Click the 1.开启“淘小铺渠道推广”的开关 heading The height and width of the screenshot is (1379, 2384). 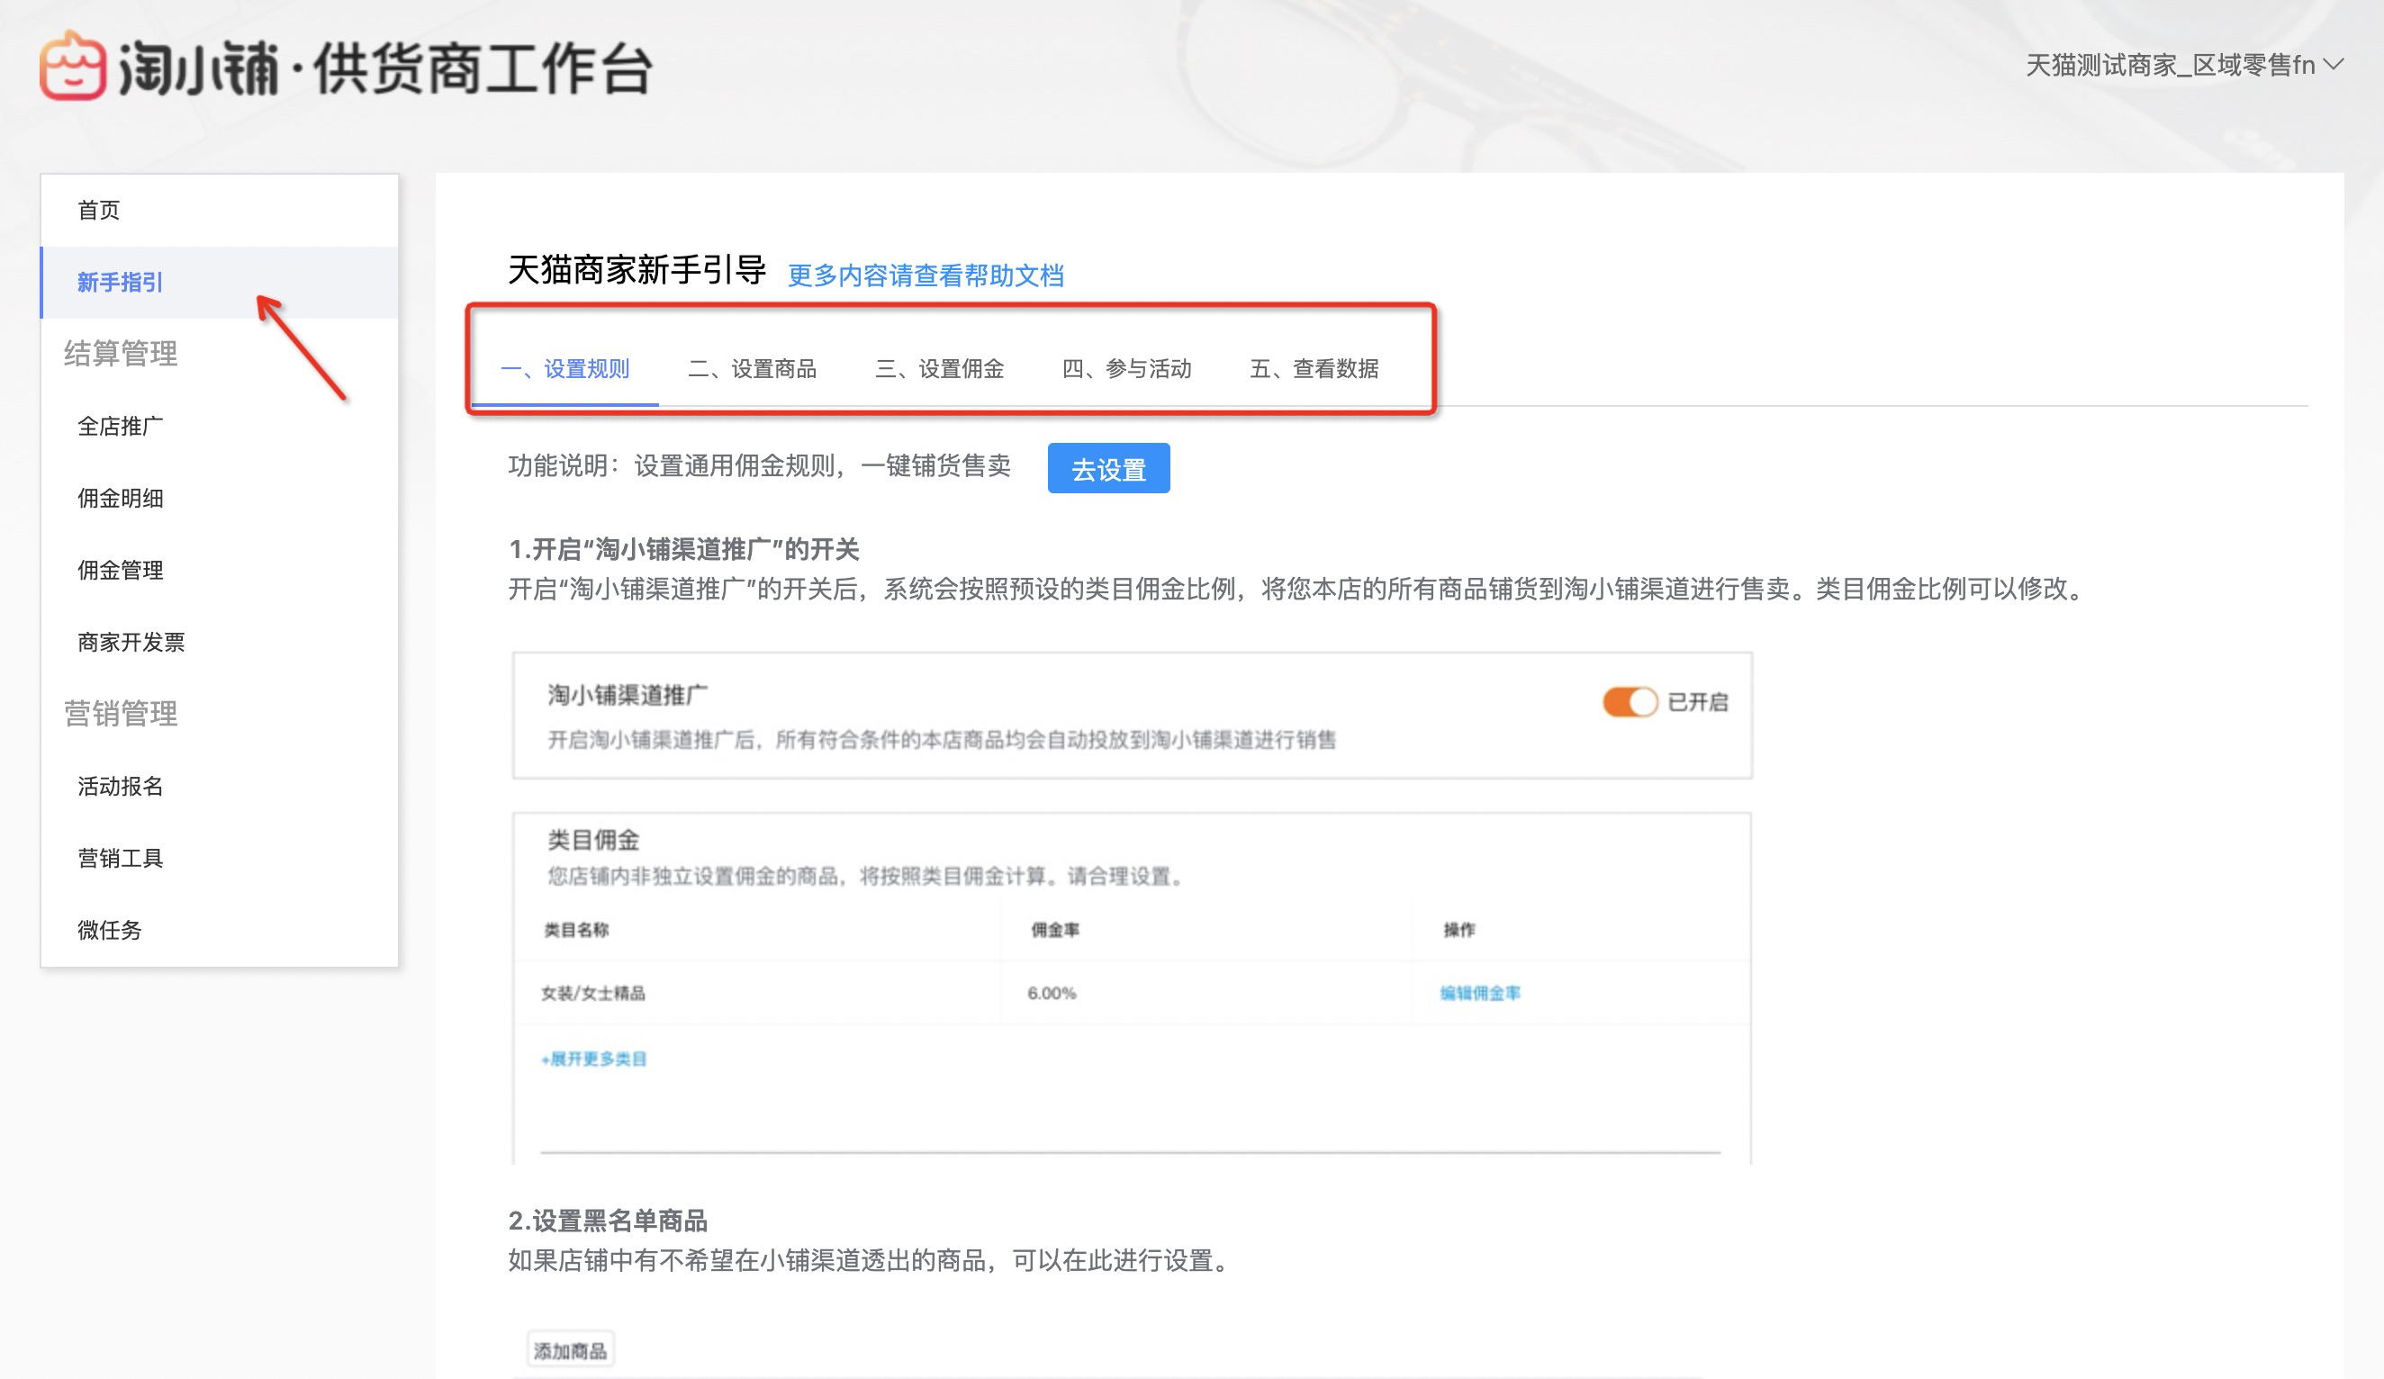click(x=683, y=548)
